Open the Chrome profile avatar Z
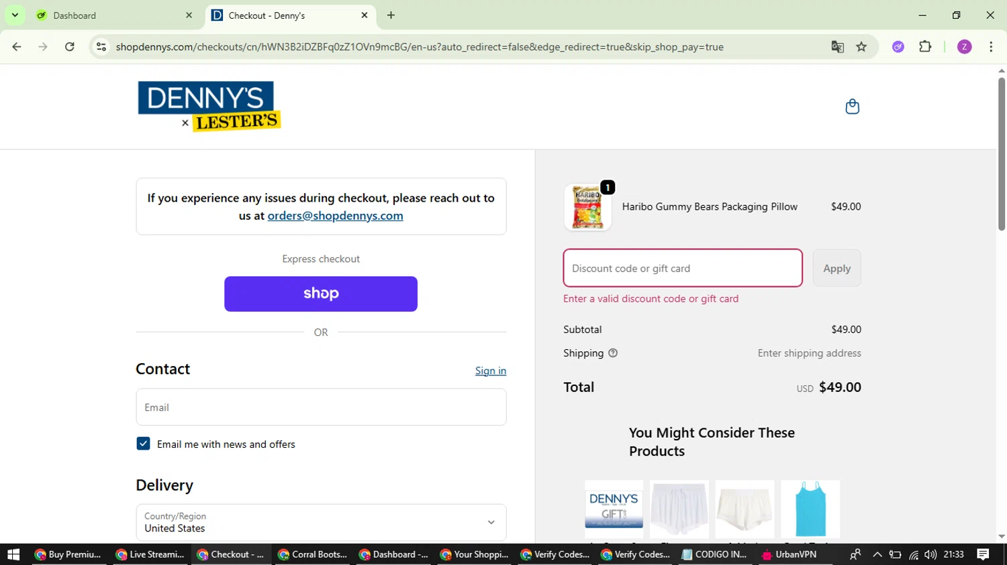This screenshot has width=1007, height=565. tap(965, 47)
